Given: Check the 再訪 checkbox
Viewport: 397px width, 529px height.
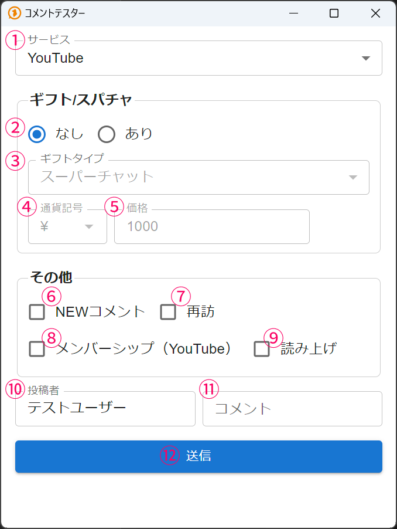Looking at the screenshot, I should pos(168,312).
